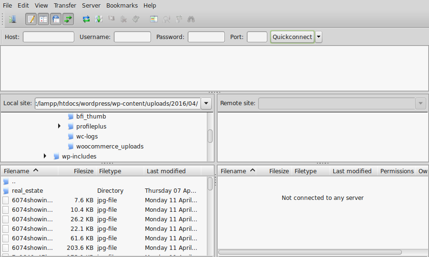Click the remote pane horizontal scrollbar
The image size is (429, 257).
coord(310,252)
